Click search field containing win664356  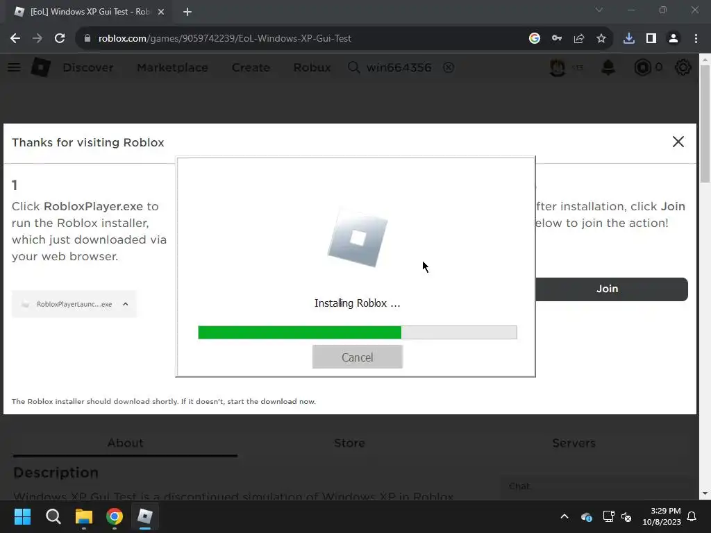click(x=399, y=67)
